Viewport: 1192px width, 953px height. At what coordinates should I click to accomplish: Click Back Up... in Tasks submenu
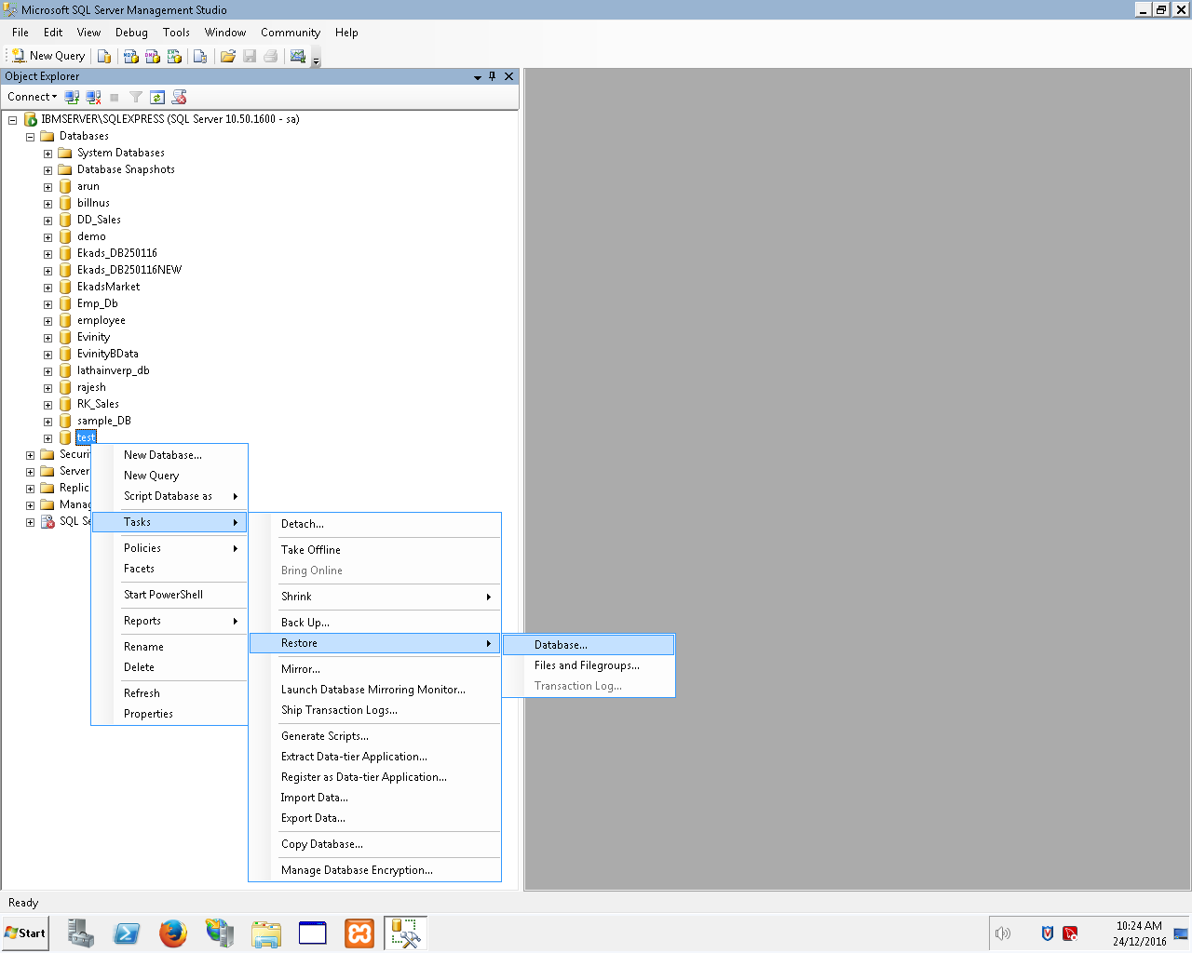(375, 623)
